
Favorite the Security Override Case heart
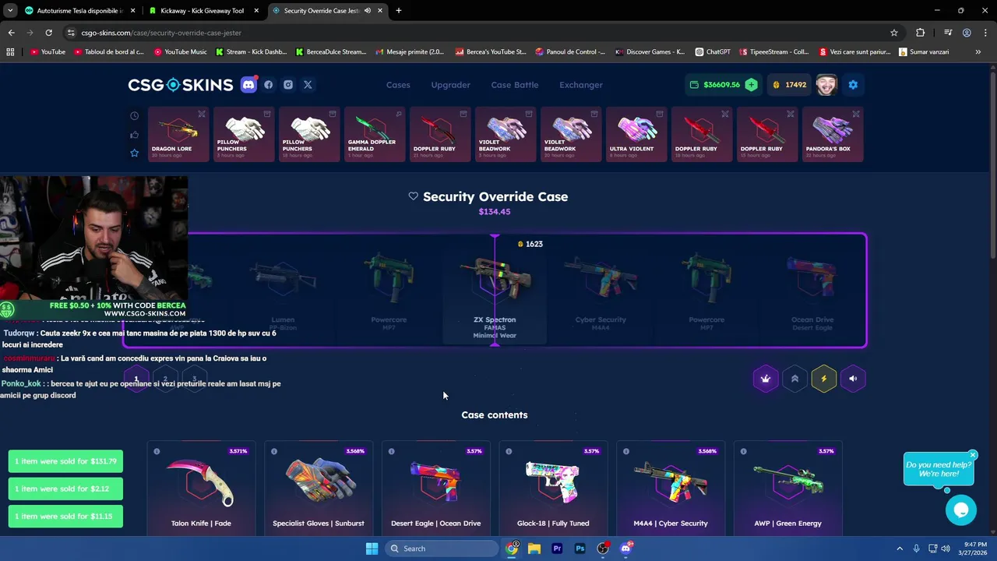tap(414, 196)
